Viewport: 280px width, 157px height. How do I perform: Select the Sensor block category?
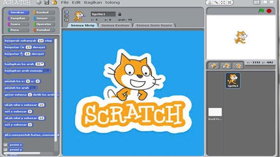coord(44,18)
